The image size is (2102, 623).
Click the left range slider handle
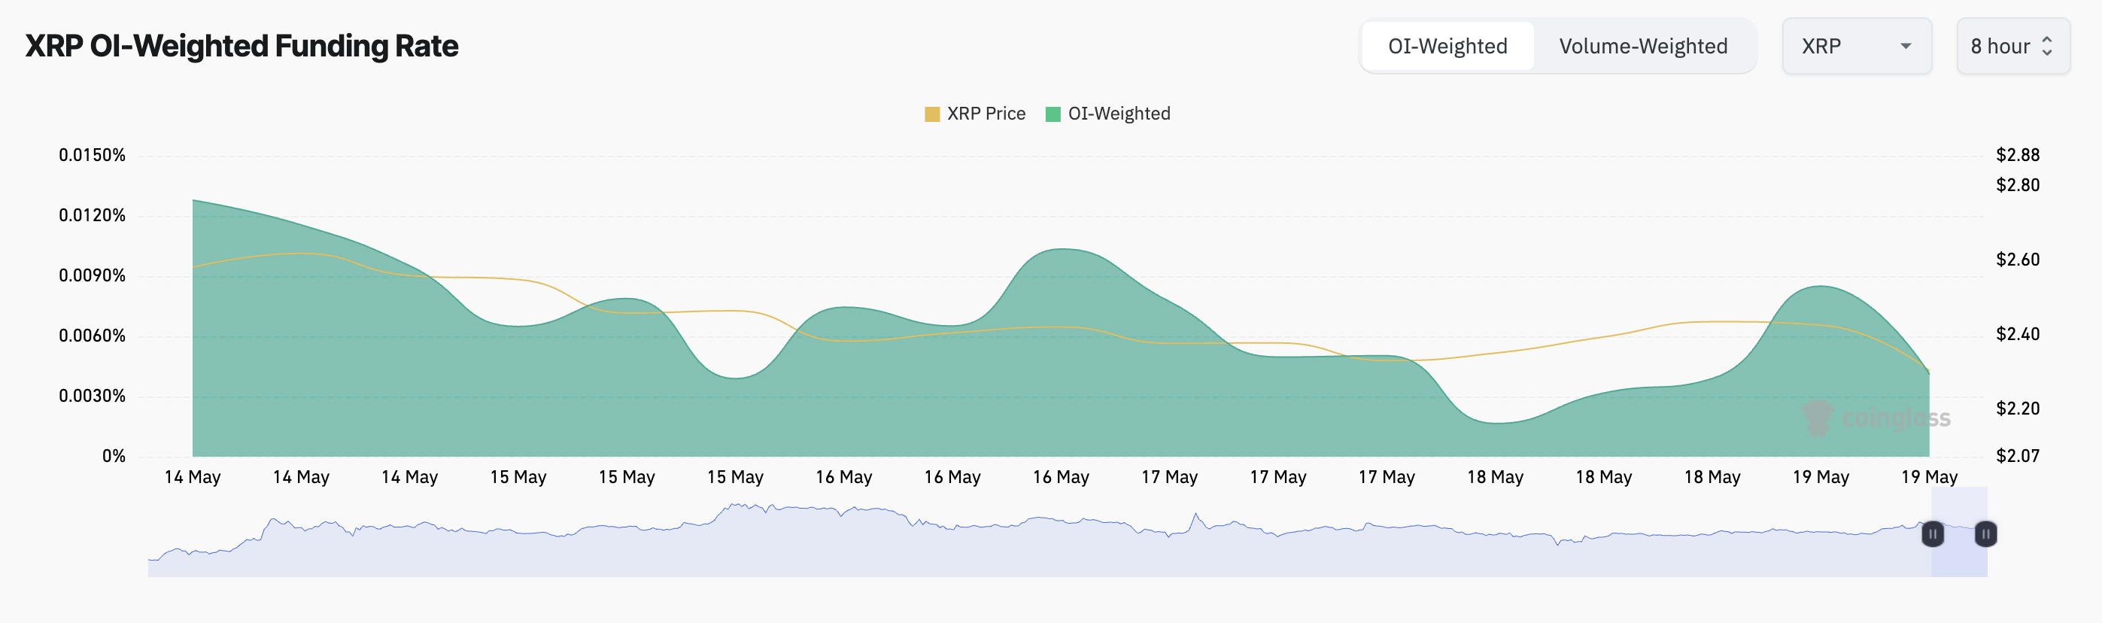pos(1932,534)
